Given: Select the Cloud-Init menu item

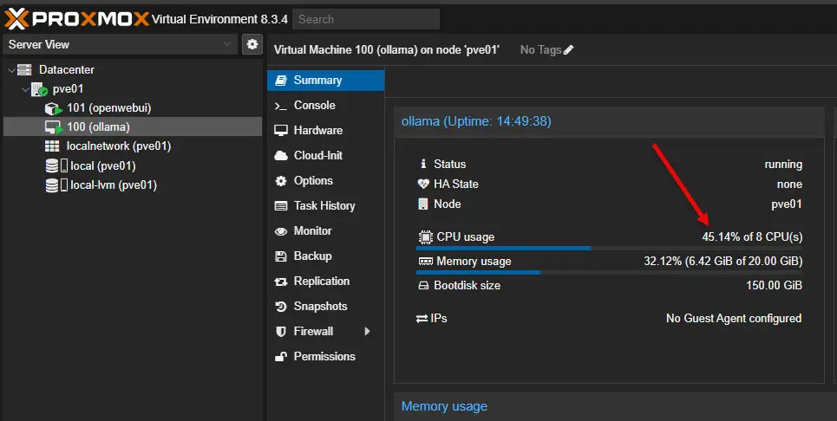Looking at the screenshot, I should pyautogui.click(x=317, y=155).
